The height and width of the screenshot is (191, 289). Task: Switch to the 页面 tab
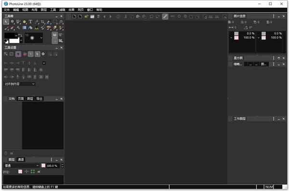point(21,99)
